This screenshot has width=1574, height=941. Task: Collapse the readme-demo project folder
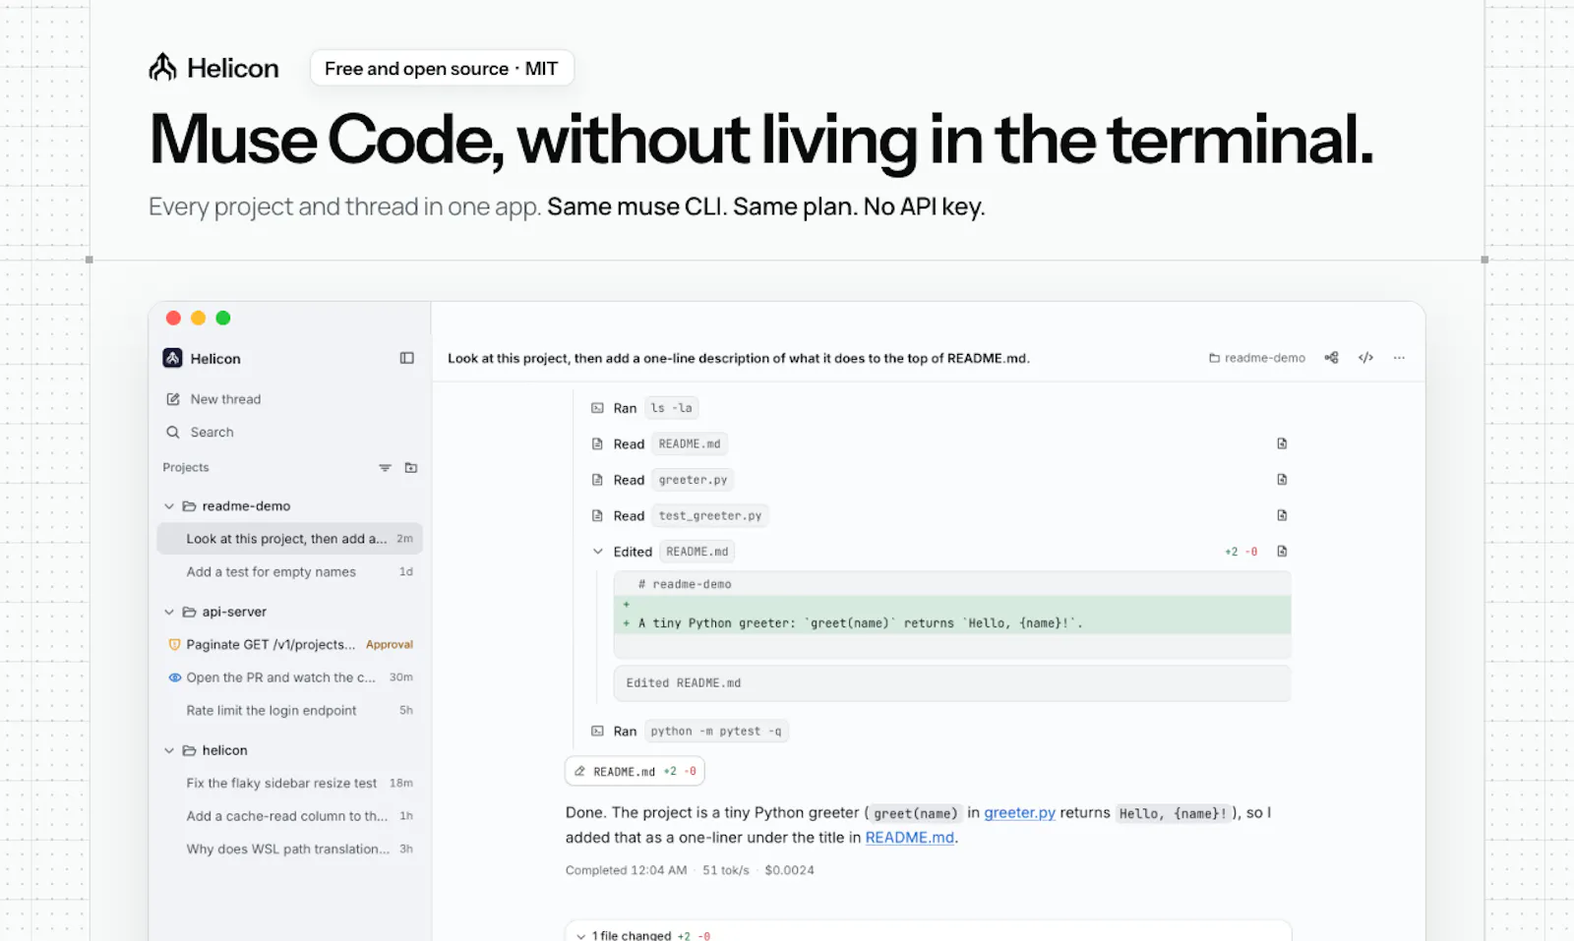click(x=169, y=506)
